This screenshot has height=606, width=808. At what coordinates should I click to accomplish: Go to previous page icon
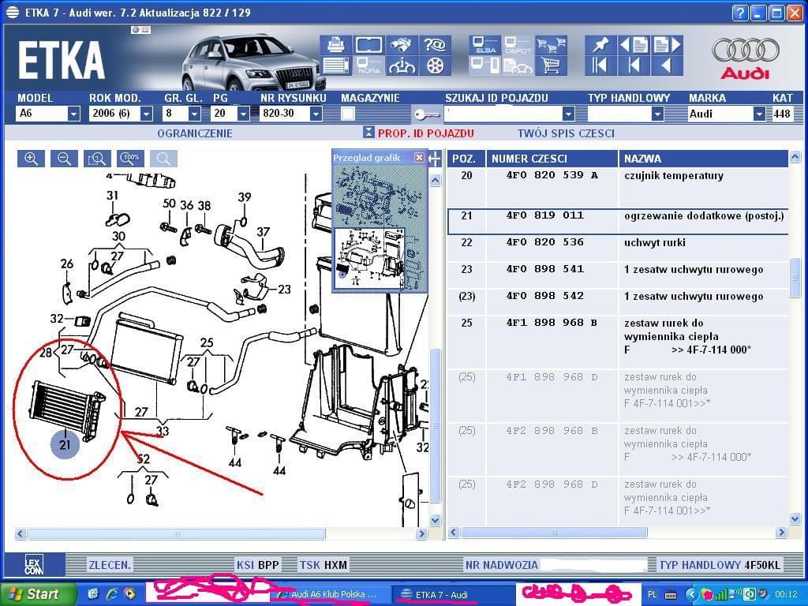[634, 45]
